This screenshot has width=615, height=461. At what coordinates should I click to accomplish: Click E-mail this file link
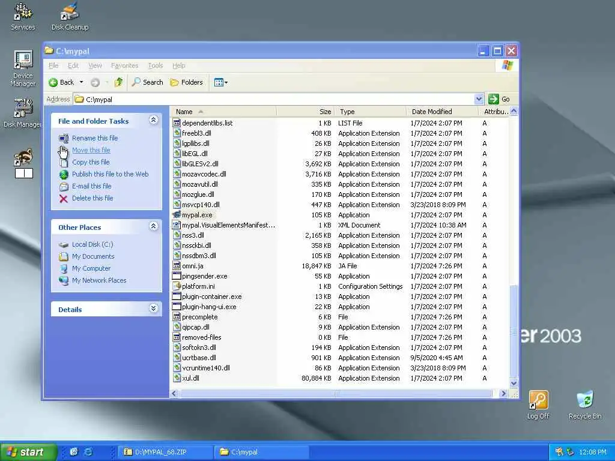coord(92,186)
